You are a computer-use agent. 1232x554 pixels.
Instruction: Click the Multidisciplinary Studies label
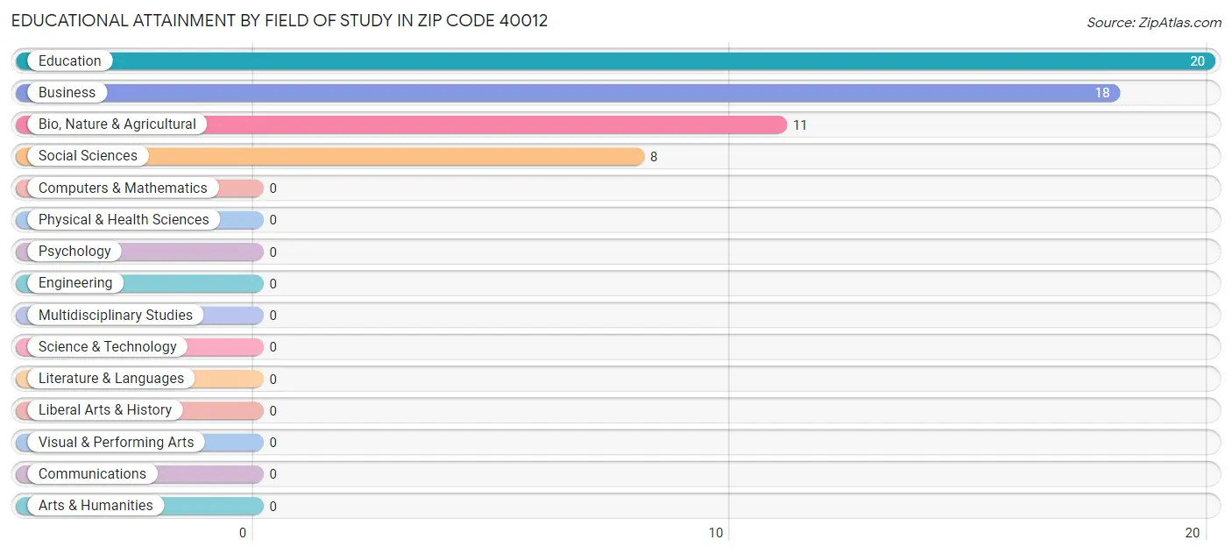116,315
